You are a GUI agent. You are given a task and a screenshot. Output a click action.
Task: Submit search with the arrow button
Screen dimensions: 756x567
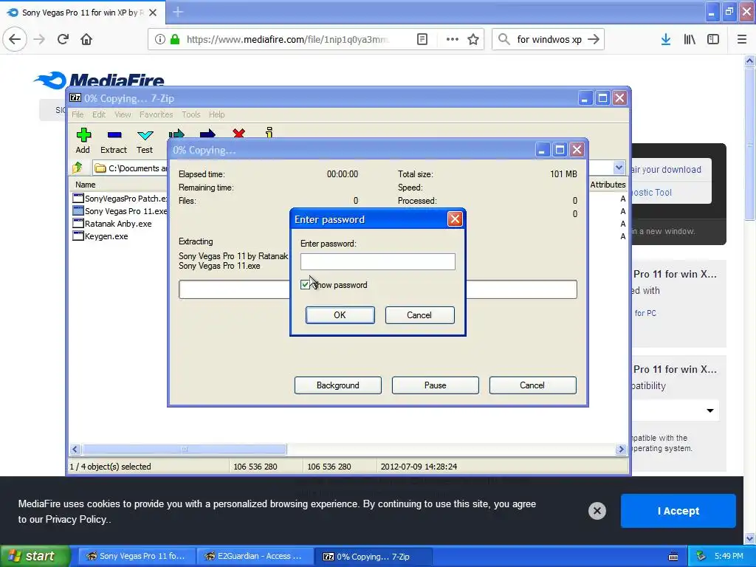tap(594, 39)
